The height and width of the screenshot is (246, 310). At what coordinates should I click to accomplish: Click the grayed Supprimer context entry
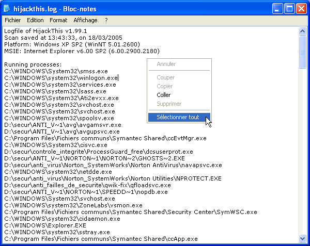click(x=179, y=104)
